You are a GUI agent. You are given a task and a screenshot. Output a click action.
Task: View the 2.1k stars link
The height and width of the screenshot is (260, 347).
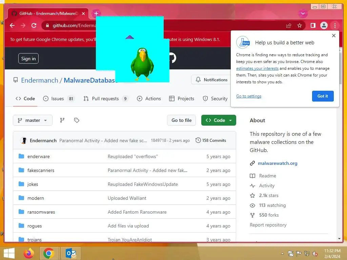(x=264, y=195)
